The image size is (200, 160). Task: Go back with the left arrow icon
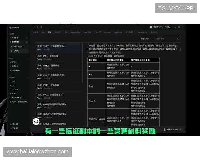pos(34,27)
